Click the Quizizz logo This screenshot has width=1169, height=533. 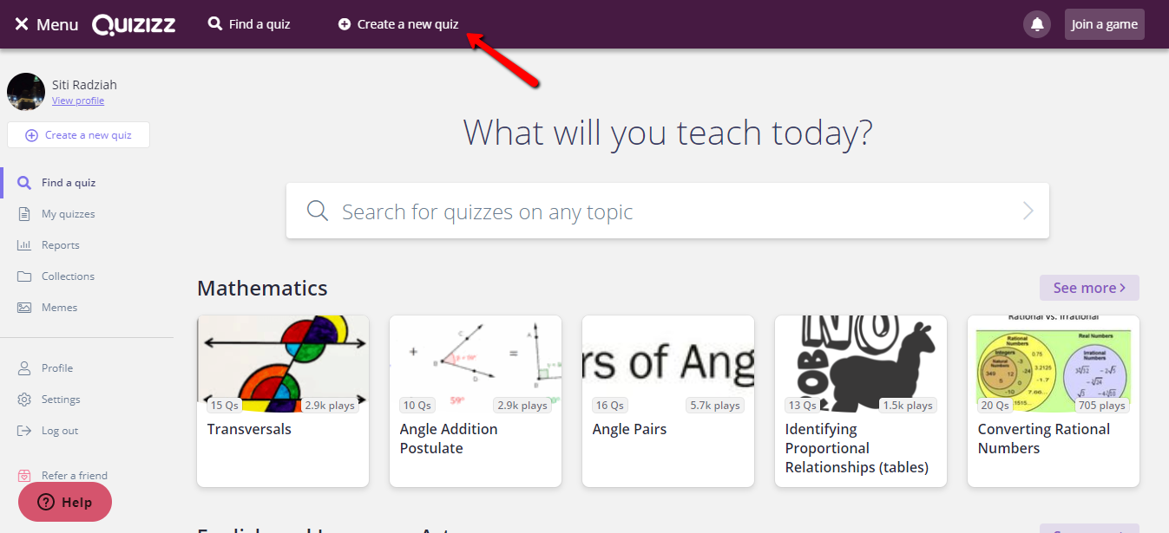[x=134, y=23]
